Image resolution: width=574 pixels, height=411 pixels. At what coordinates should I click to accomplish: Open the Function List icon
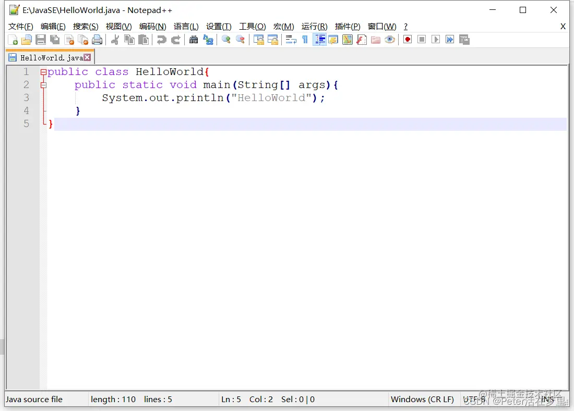[x=362, y=40]
